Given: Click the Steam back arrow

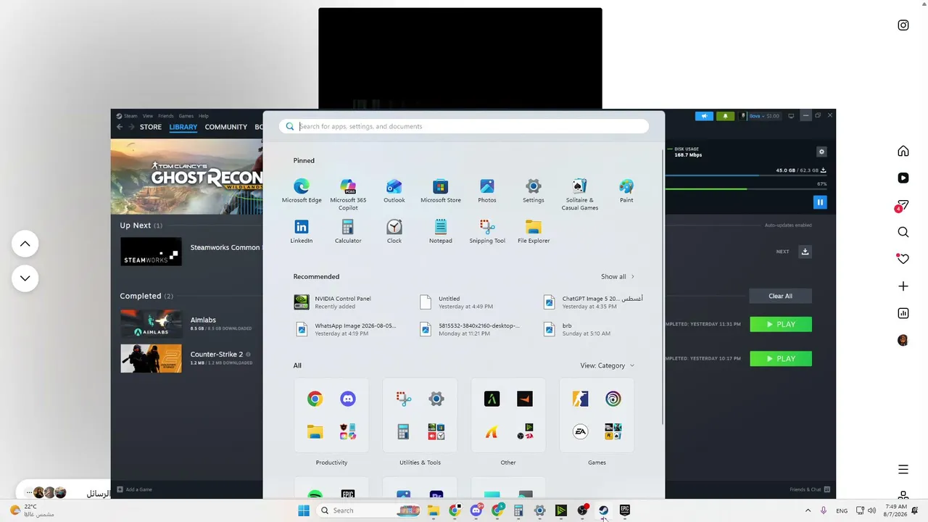Looking at the screenshot, I should (120, 127).
